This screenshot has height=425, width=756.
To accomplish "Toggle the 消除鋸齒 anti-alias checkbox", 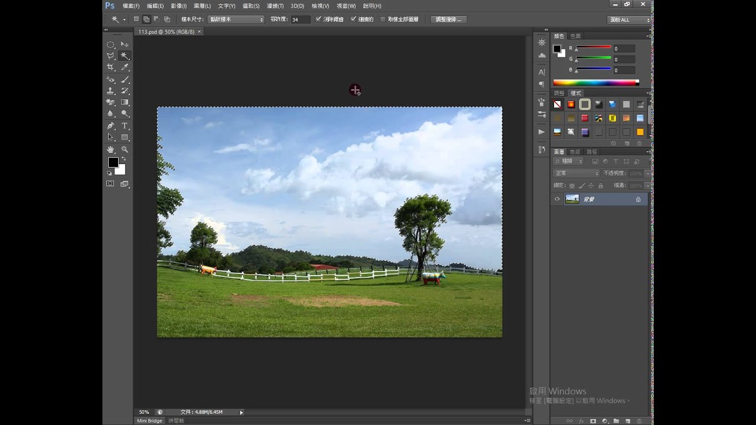I will coord(319,19).
